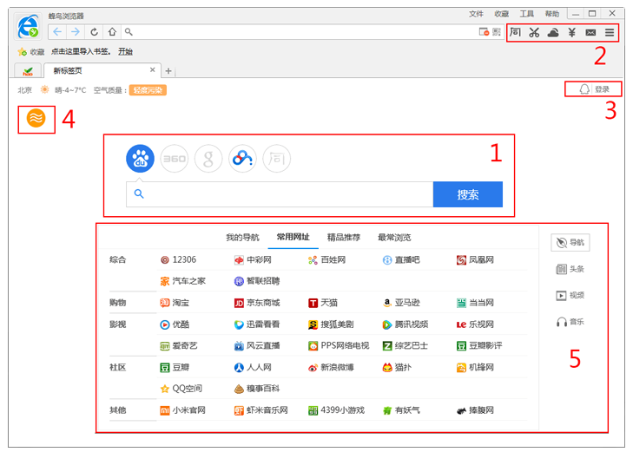Screen dimensions: 633x452
Task: Open the 工具 menu
Action: click(x=526, y=14)
